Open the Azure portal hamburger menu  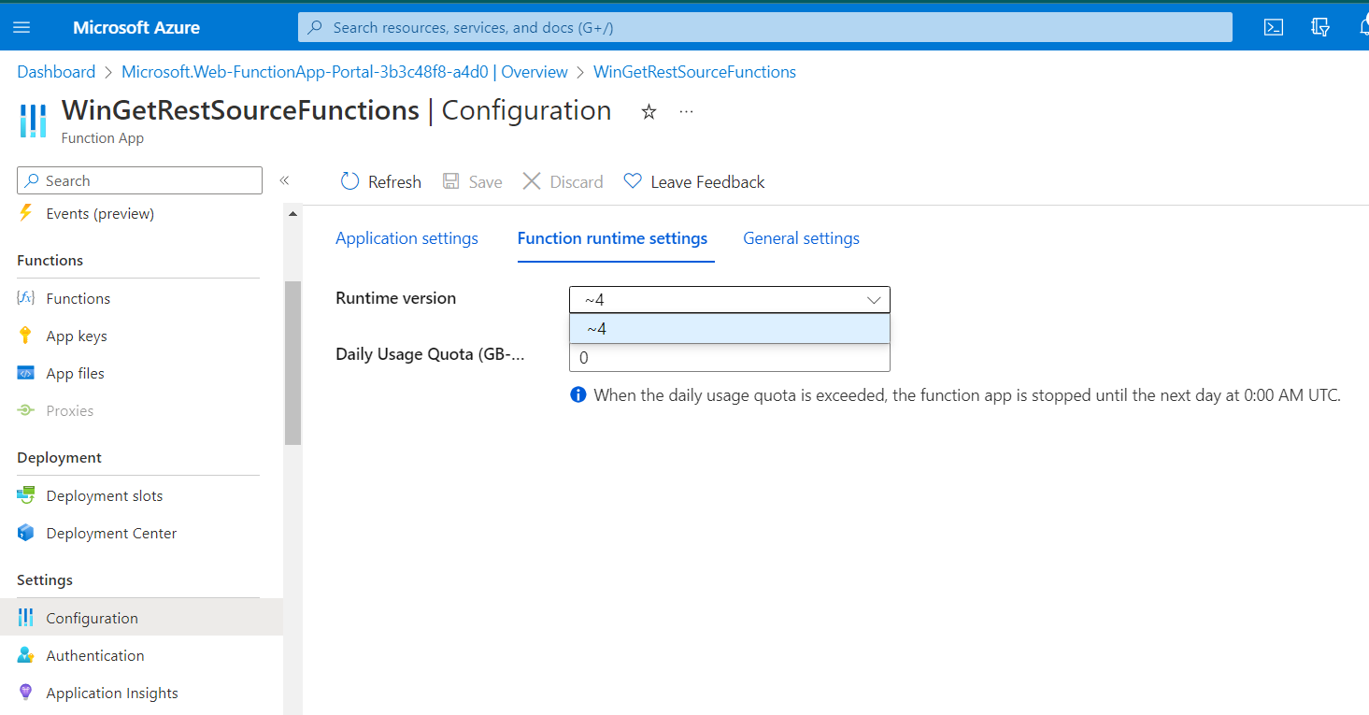(21, 27)
